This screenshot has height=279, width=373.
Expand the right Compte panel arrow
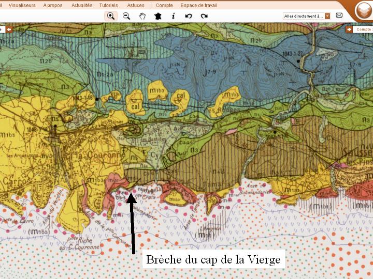pyautogui.click(x=349, y=29)
